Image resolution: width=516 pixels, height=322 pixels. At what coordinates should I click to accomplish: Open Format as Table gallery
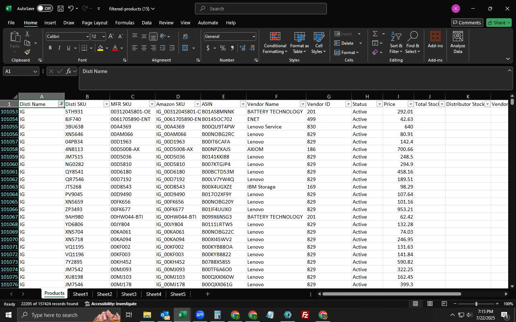coord(299,43)
